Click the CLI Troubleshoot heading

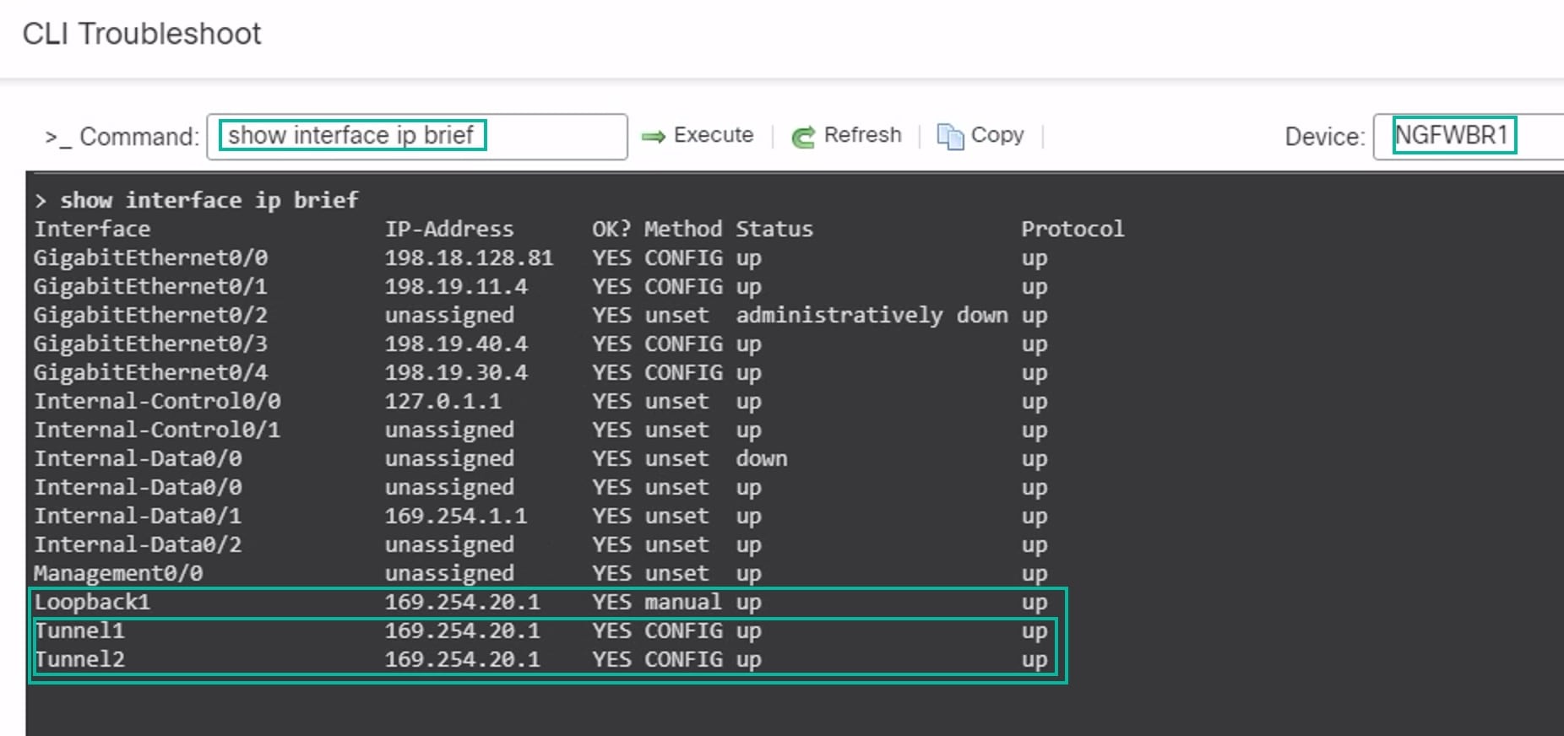tap(142, 34)
